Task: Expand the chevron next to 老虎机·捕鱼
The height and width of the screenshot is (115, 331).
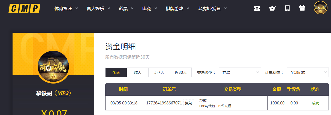Action: pos(225,8)
